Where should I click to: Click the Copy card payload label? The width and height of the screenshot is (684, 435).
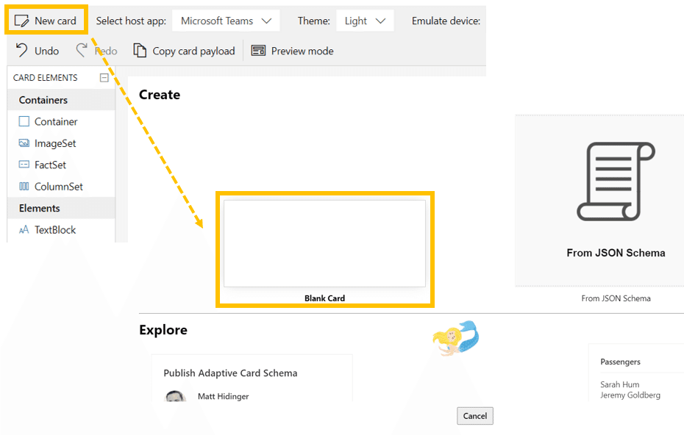[x=193, y=51]
